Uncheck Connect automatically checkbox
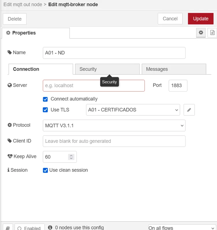The image size is (217, 230). 45,99
